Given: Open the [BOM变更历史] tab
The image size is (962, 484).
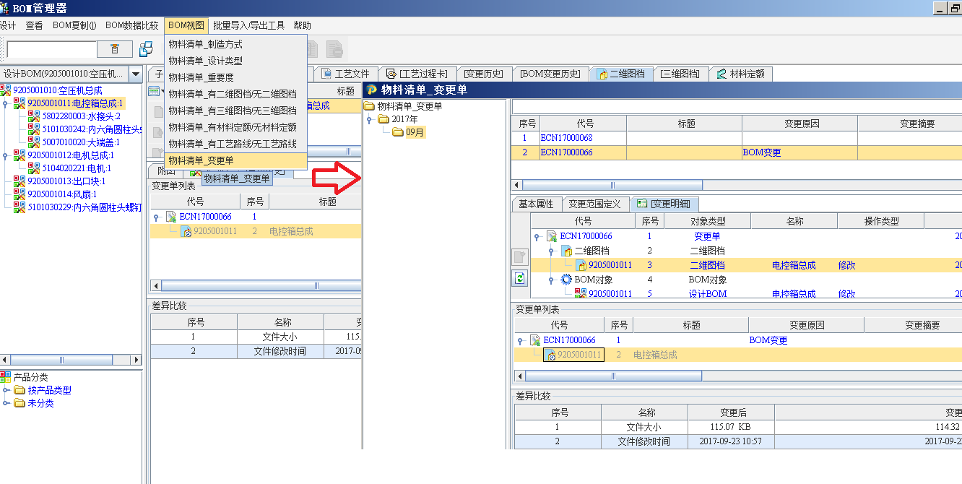Looking at the screenshot, I should coord(550,74).
